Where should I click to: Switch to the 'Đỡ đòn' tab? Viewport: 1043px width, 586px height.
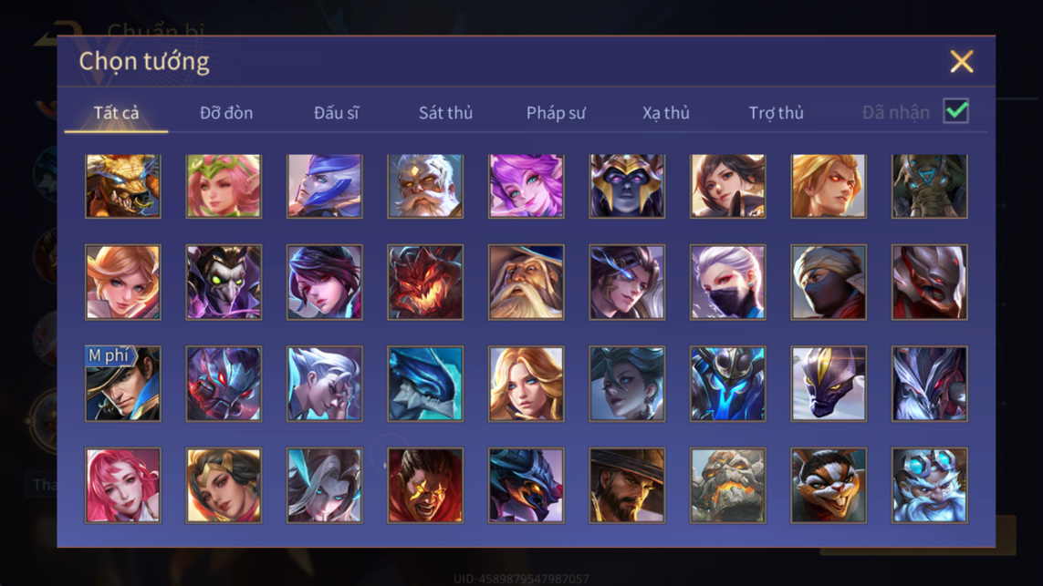coord(226,113)
